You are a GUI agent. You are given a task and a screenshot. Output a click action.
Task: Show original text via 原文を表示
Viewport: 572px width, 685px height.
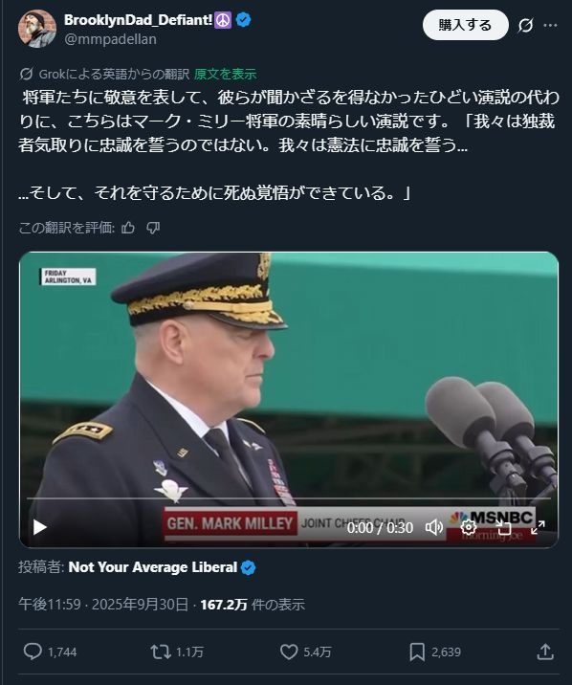pyautogui.click(x=226, y=75)
